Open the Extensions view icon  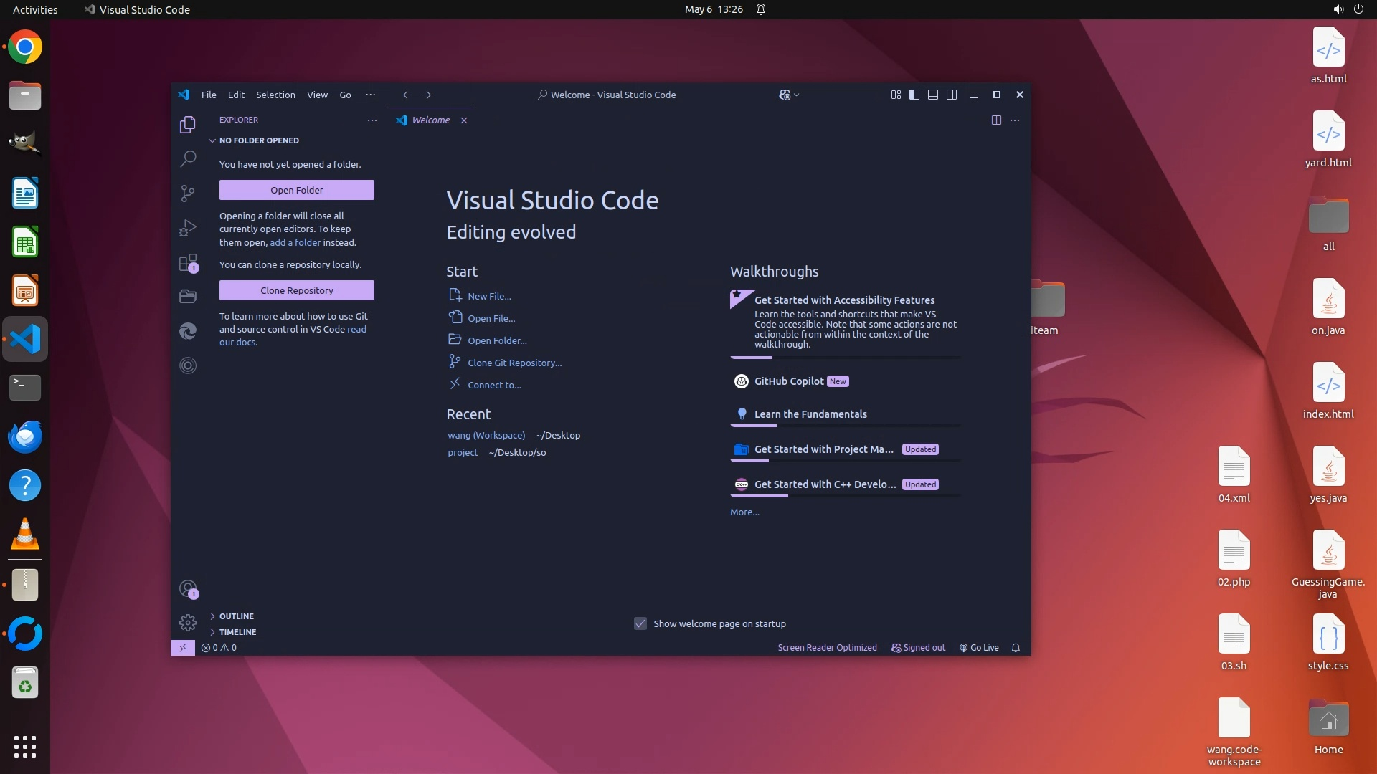pos(188,263)
